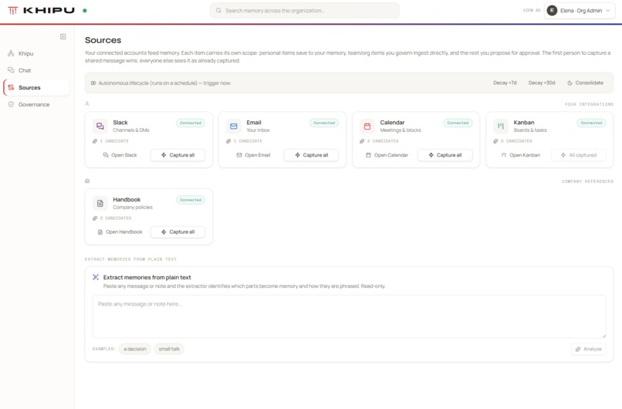Focus the paste message text area
The width and height of the screenshot is (622, 409).
pyautogui.click(x=349, y=316)
